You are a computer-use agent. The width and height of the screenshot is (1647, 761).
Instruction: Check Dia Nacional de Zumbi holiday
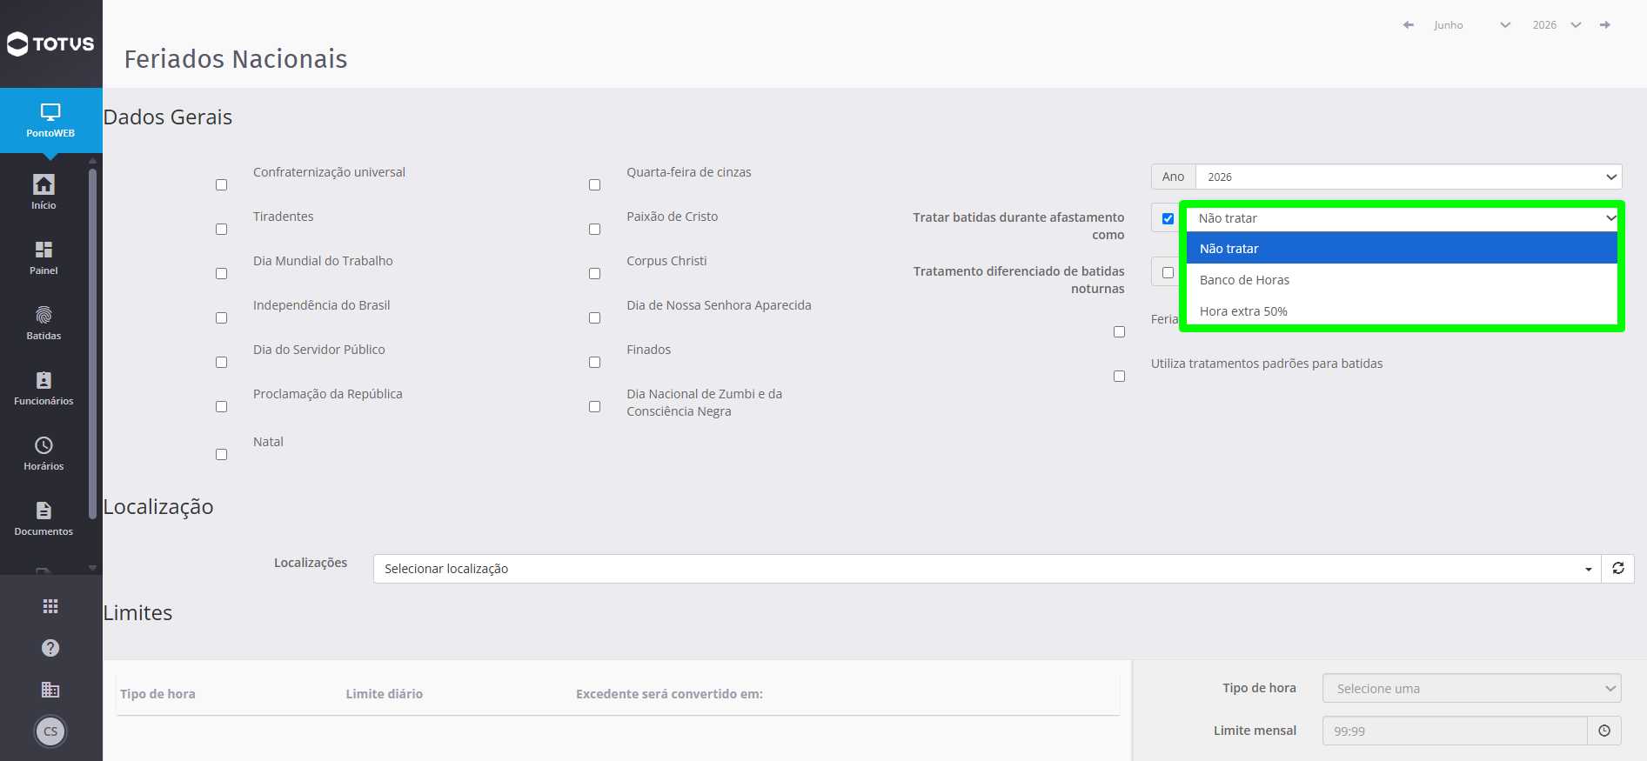pyautogui.click(x=594, y=407)
